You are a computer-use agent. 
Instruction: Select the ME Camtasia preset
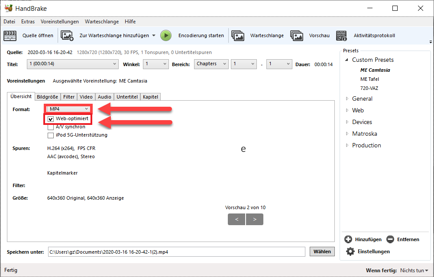pyautogui.click(x=375, y=70)
